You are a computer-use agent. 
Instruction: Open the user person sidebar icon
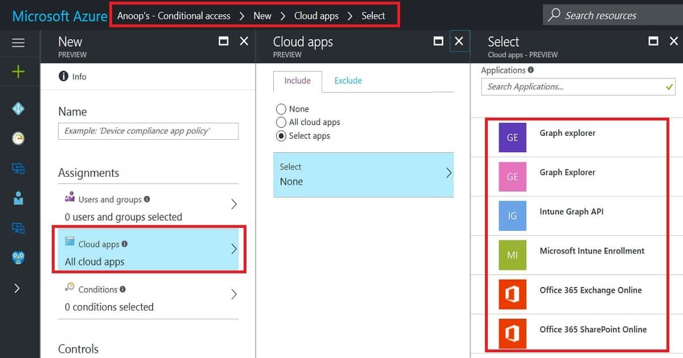18,198
